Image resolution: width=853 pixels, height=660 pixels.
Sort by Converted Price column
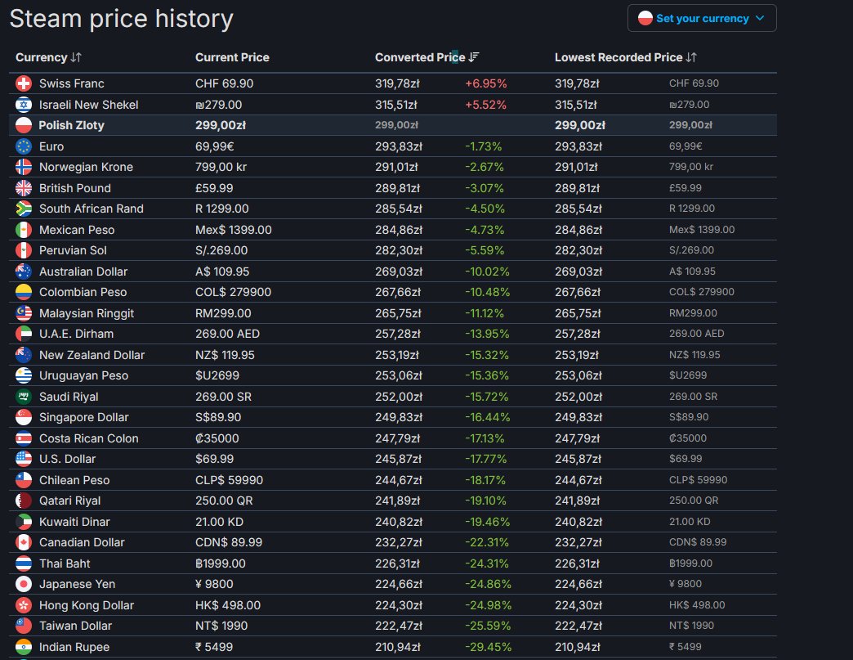click(427, 57)
